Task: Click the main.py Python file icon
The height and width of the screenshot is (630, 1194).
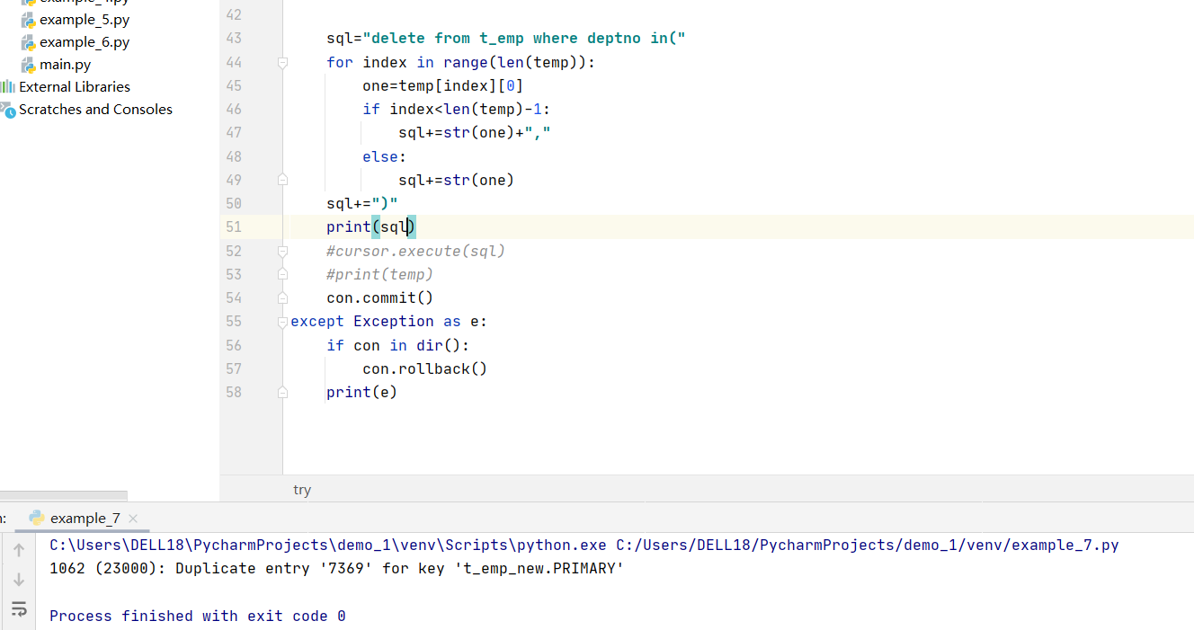Action: point(29,65)
